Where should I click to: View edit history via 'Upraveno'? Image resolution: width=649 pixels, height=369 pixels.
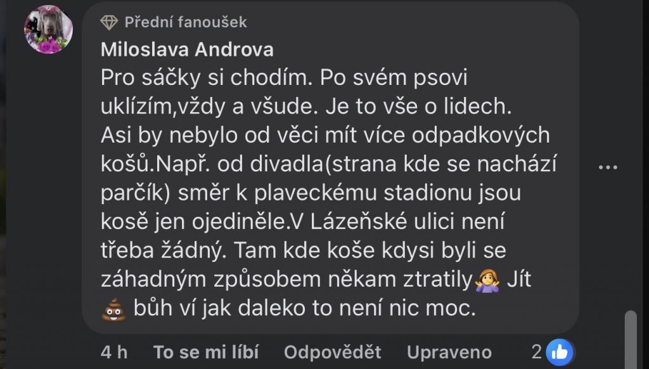click(449, 352)
